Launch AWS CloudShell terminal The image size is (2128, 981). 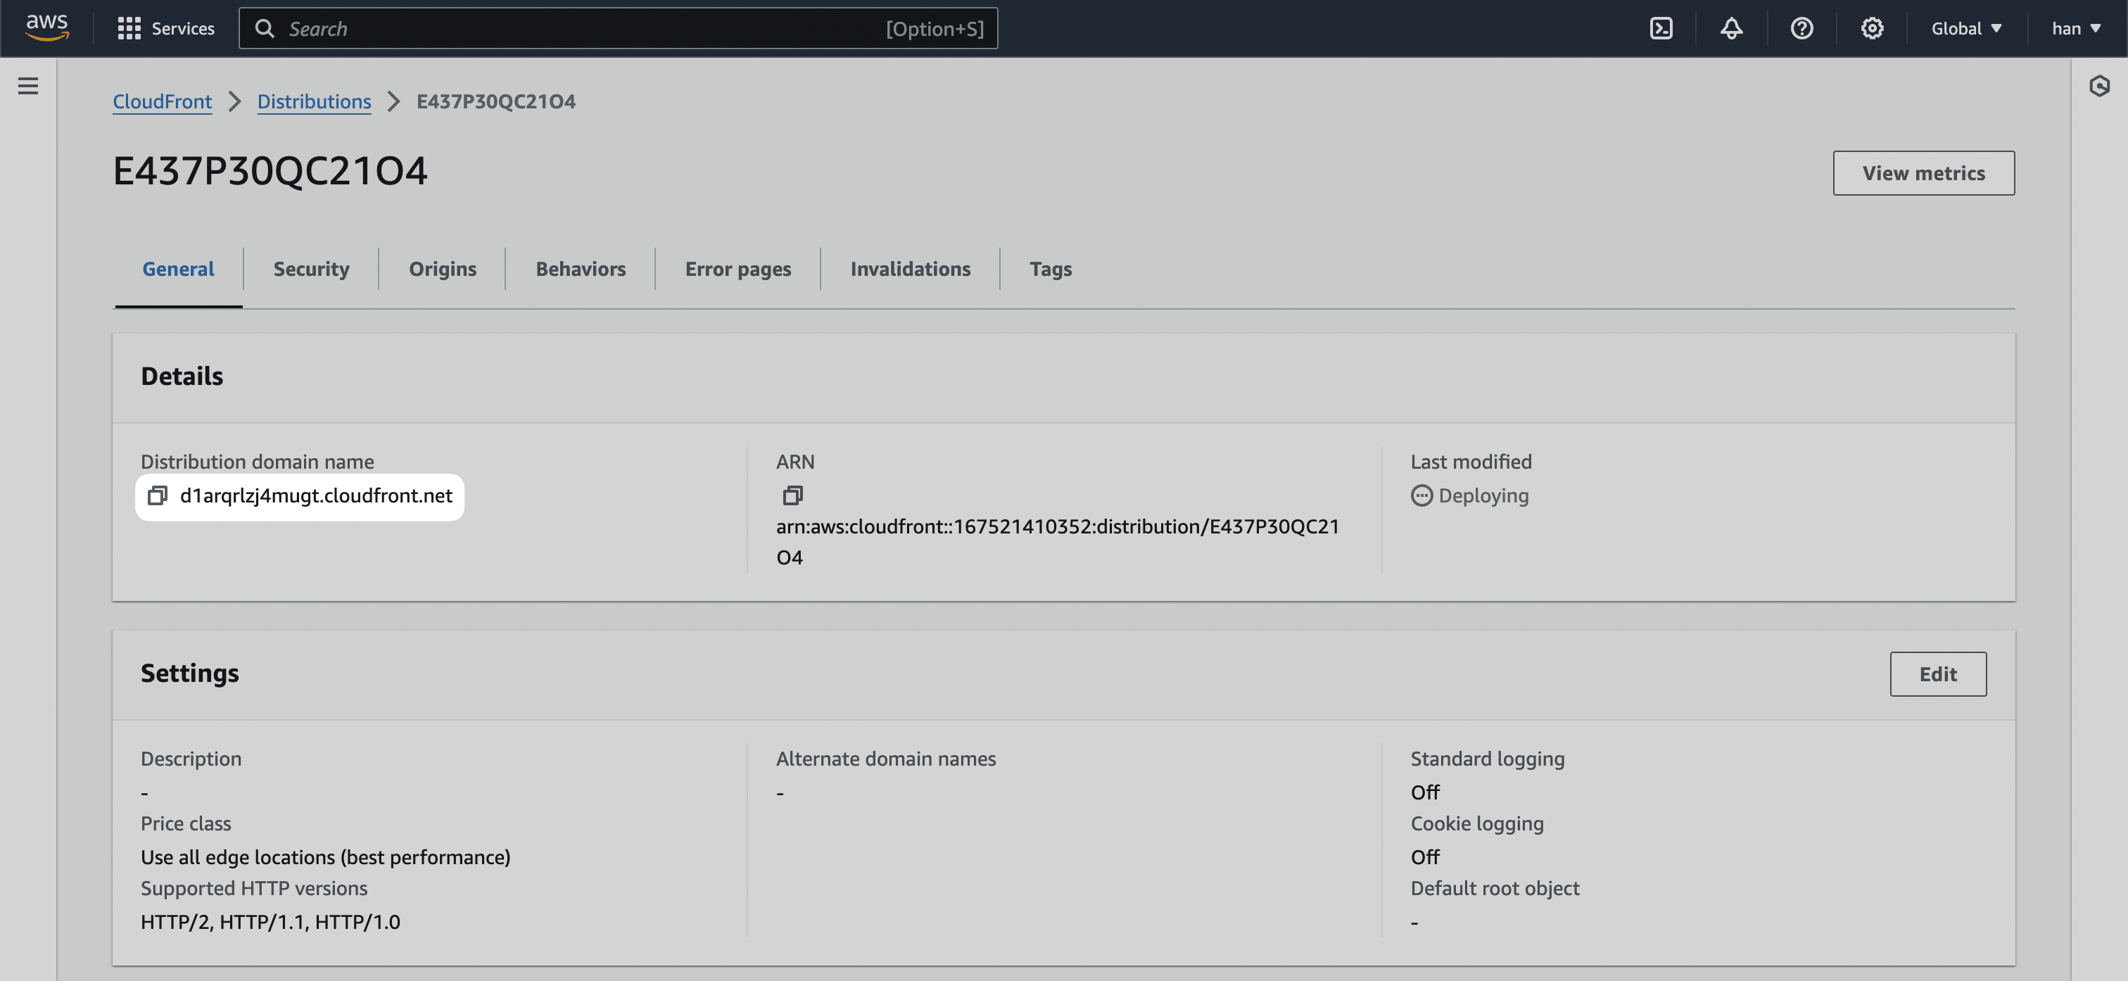click(x=1661, y=27)
